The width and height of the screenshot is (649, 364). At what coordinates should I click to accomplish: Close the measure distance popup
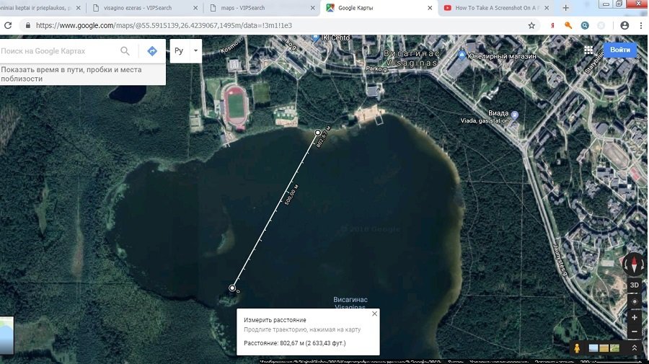374,314
